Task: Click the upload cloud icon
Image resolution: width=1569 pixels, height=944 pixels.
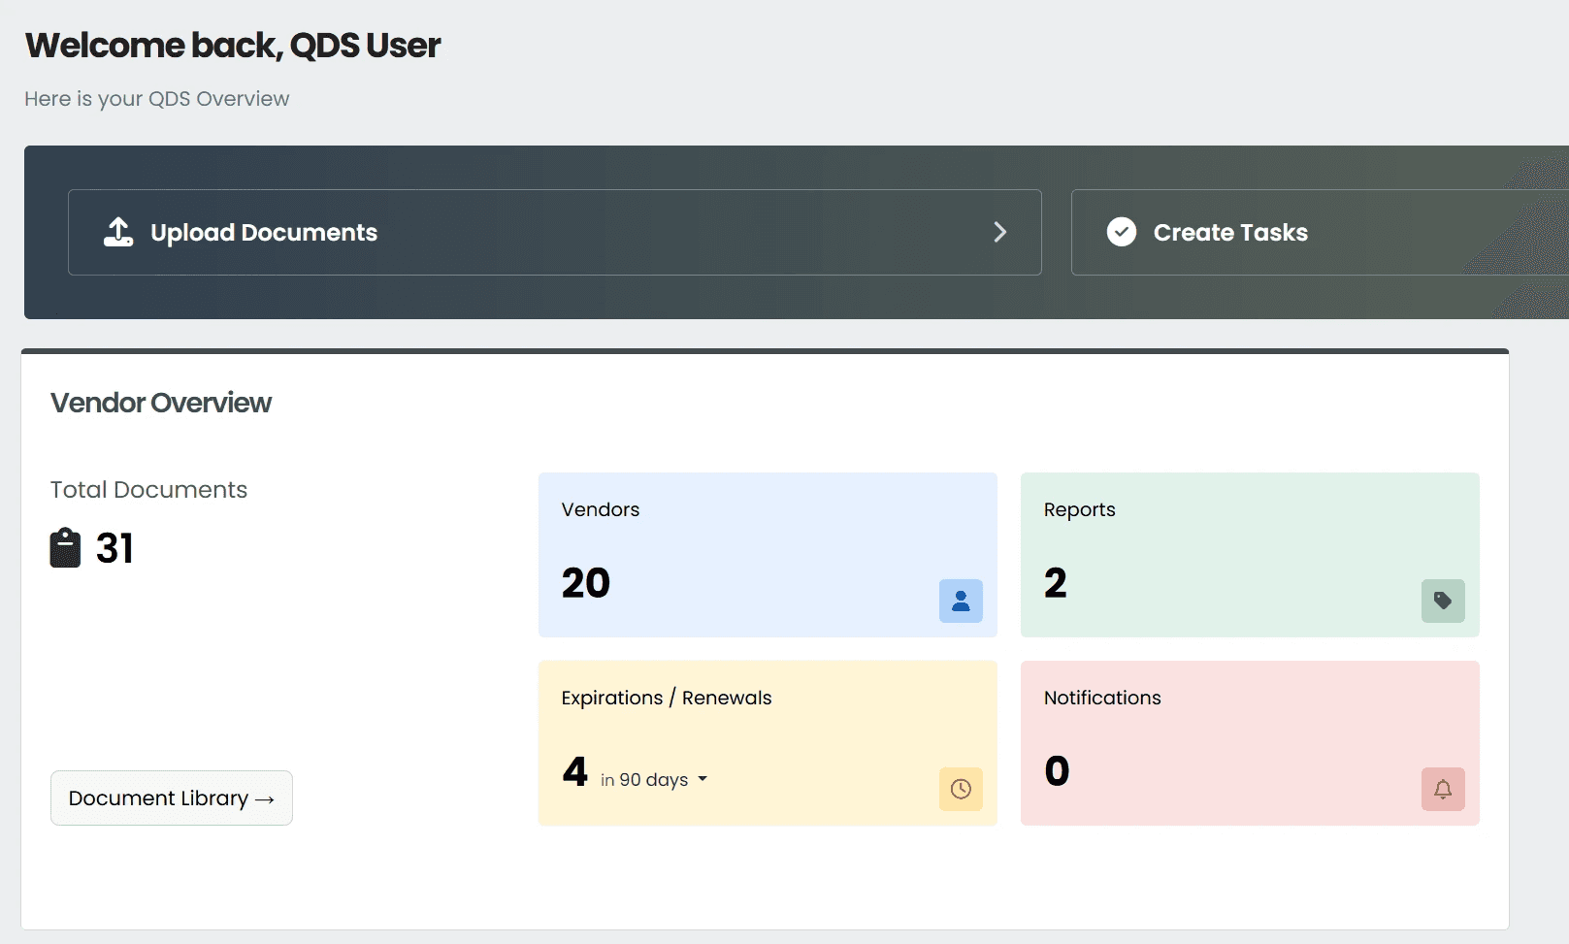Action: click(118, 232)
